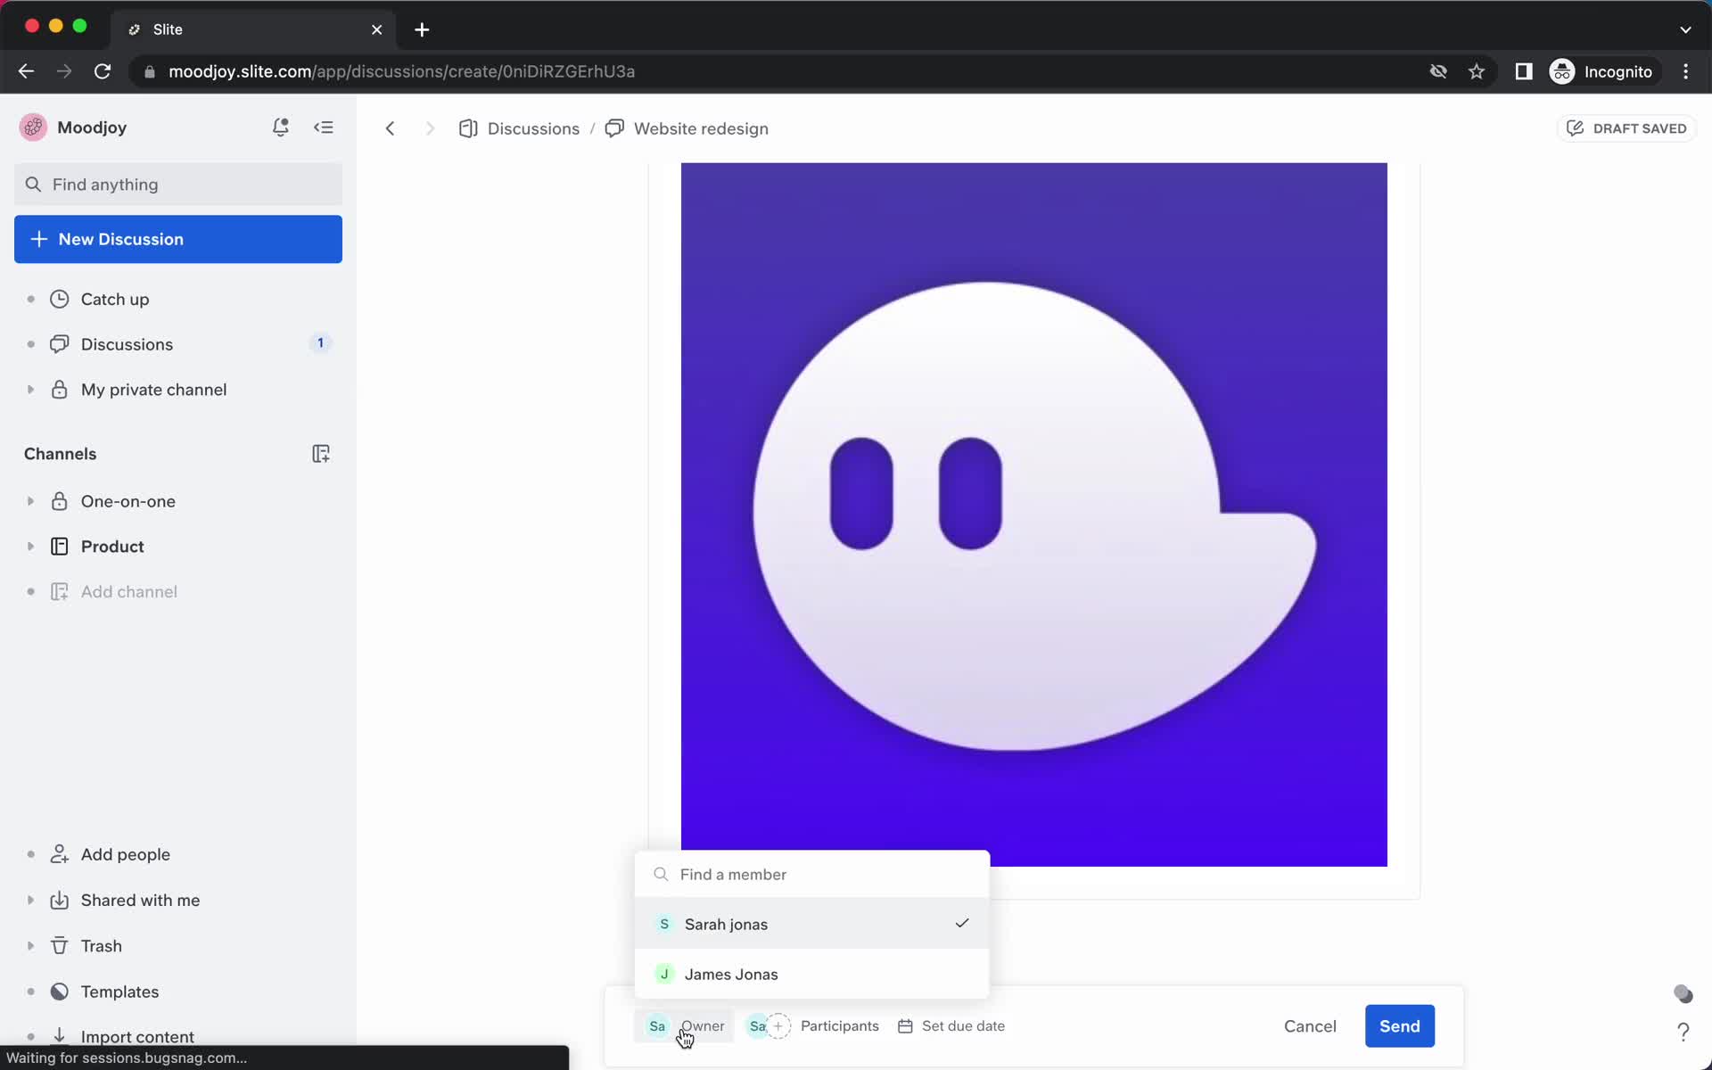Open a new browser tab
The image size is (1712, 1070).
click(x=422, y=29)
